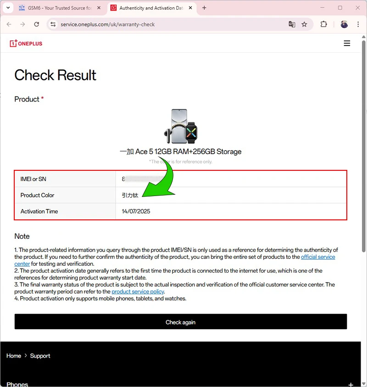Bookmark this page with the star icon
The image size is (367, 387).
click(x=304, y=24)
